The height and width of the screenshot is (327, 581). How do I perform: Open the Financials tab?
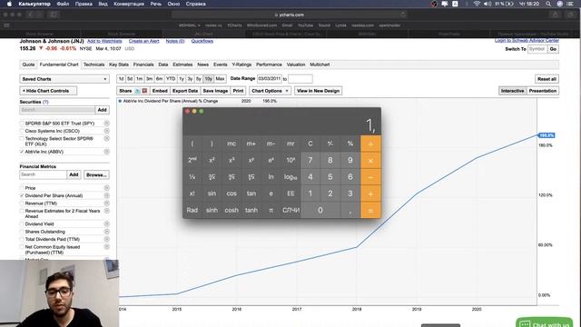click(x=143, y=64)
